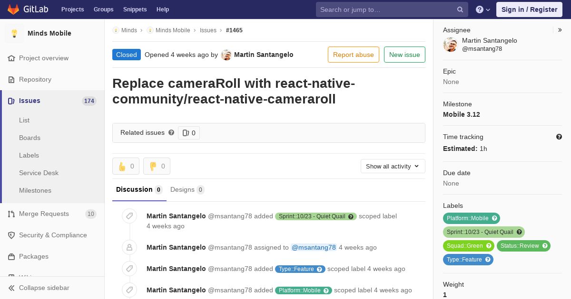The height and width of the screenshot is (299, 571).
Task: Click the Issues sidebar icon
Action: (11, 101)
